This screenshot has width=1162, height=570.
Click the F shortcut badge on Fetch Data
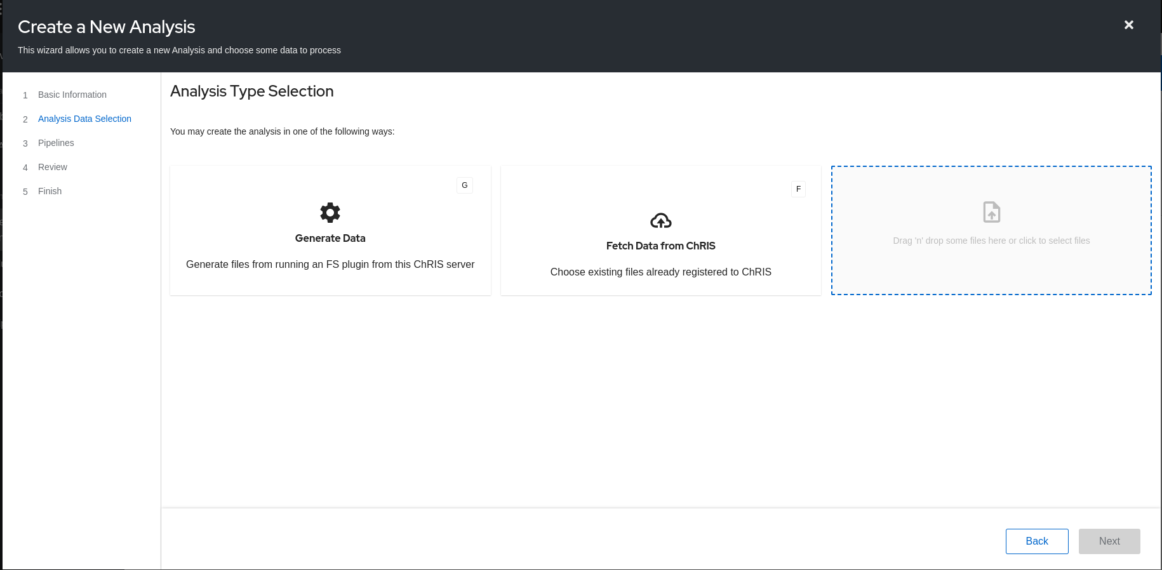pyautogui.click(x=799, y=189)
